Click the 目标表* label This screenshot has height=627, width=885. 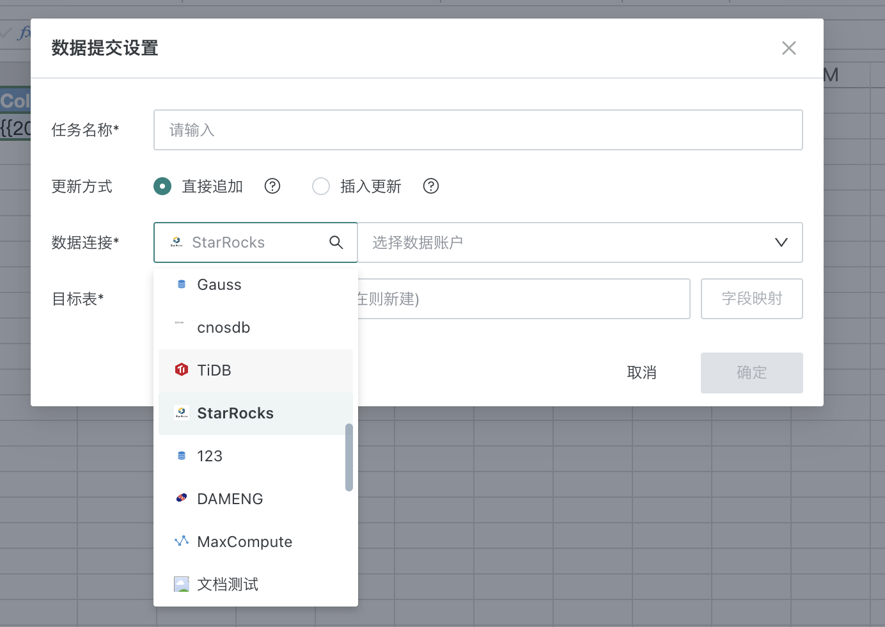[77, 299]
